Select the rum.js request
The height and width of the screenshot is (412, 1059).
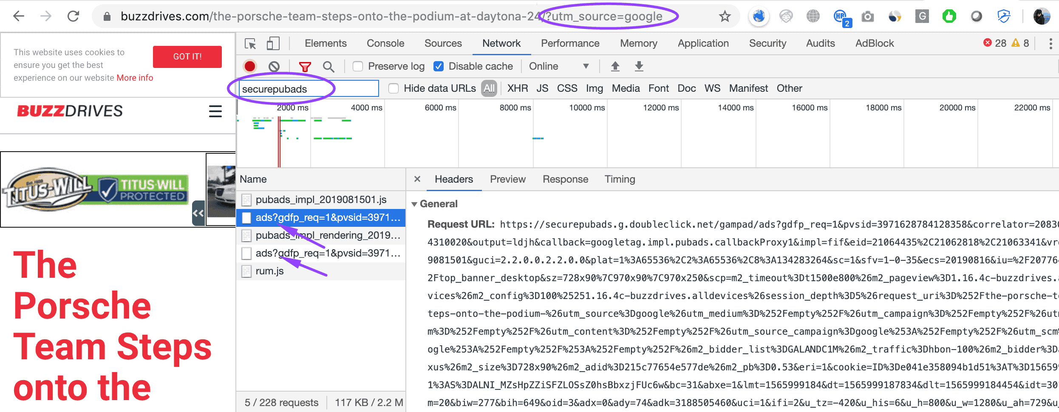point(321,271)
